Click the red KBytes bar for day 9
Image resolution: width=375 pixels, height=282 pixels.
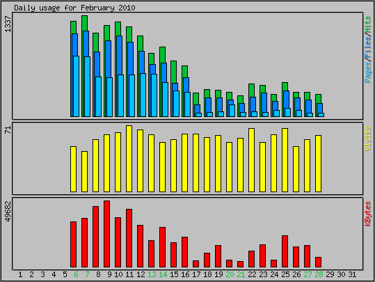pyautogui.click(x=106, y=234)
